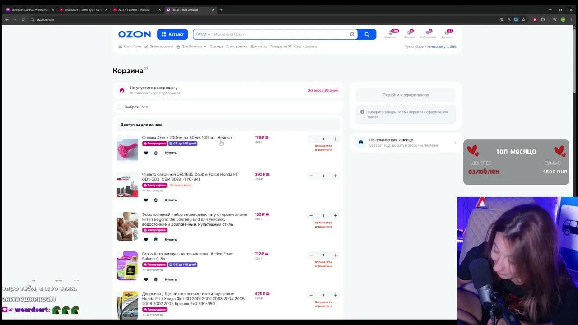Viewport: 578px width, 325px height.
Task: Increase quantity of anime tattoo set
Action: click(x=336, y=216)
